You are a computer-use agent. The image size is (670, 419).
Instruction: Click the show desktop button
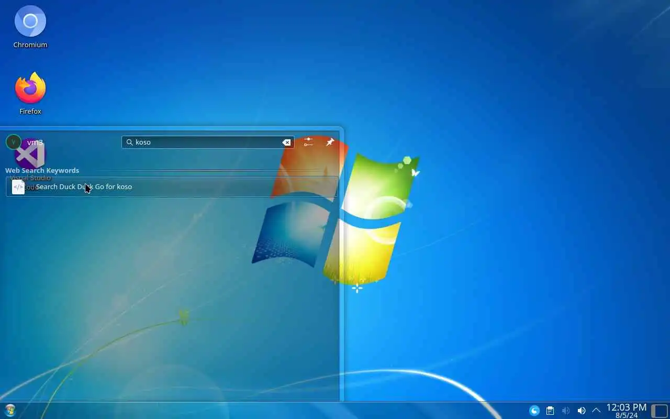tap(660, 411)
